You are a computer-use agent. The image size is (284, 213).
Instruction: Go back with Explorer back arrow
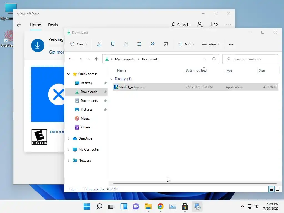click(70, 59)
